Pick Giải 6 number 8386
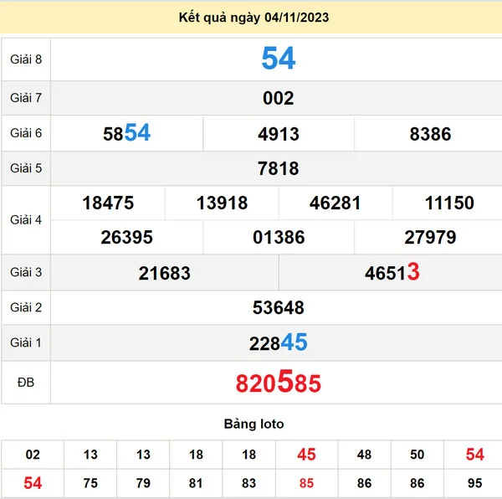Screen dimensions: 502x499 (430, 134)
